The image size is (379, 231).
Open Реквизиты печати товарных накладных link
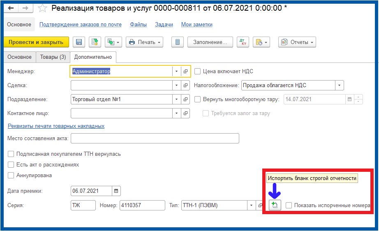(56, 126)
